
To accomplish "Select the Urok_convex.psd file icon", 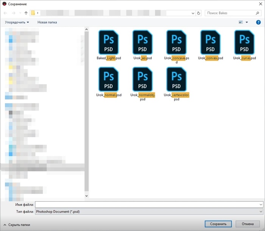I will click(x=210, y=42).
